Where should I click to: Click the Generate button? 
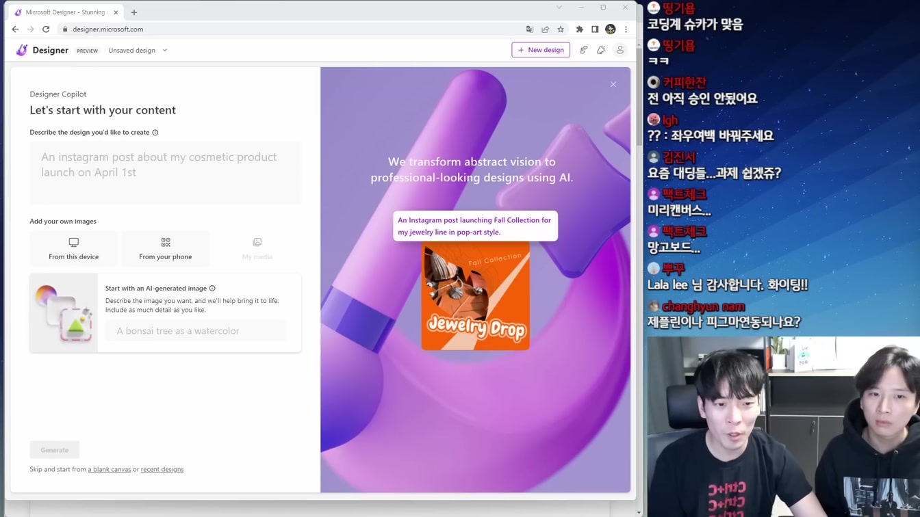55,450
